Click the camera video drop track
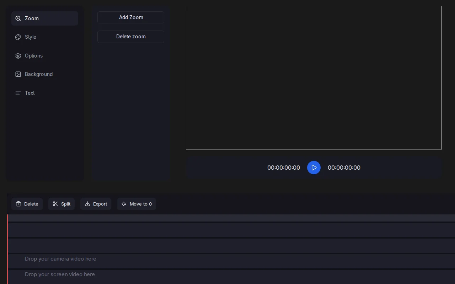455x284 pixels. [231, 261]
